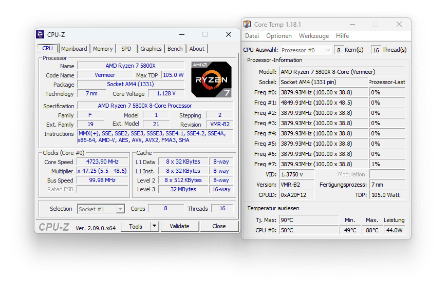Show the About tab in CPU-Z
The height and width of the screenshot is (281, 448).
point(197,49)
